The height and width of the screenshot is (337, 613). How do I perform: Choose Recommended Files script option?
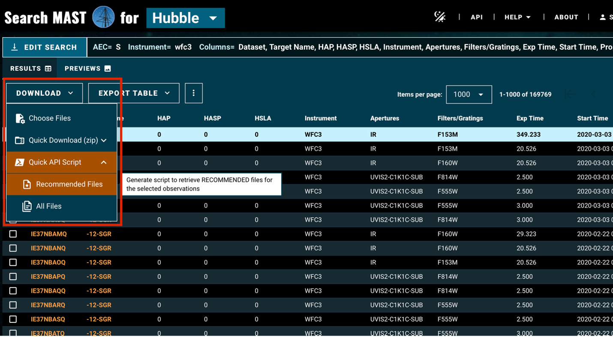62,184
